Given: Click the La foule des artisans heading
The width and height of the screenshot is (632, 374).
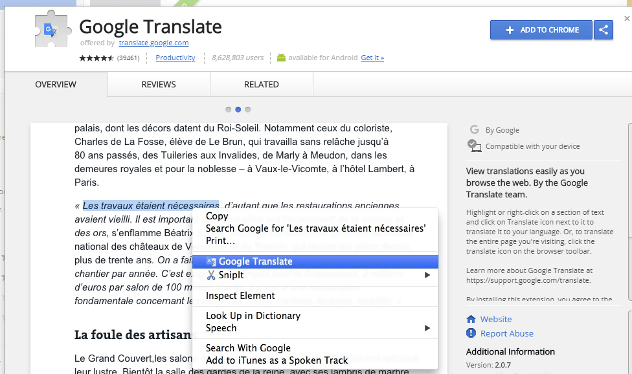Looking at the screenshot, I should click(133, 335).
